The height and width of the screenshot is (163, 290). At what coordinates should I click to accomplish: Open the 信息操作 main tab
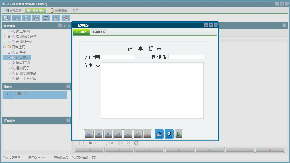pyautogui.click(x=36, y=11)
